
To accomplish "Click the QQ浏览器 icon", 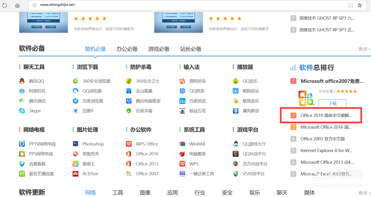I will click(x=76, y=91).
